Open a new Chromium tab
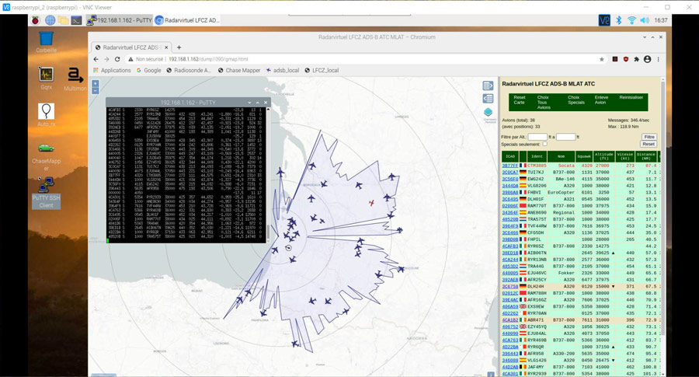This screenshot has width=699, height=377. (179, 47)
